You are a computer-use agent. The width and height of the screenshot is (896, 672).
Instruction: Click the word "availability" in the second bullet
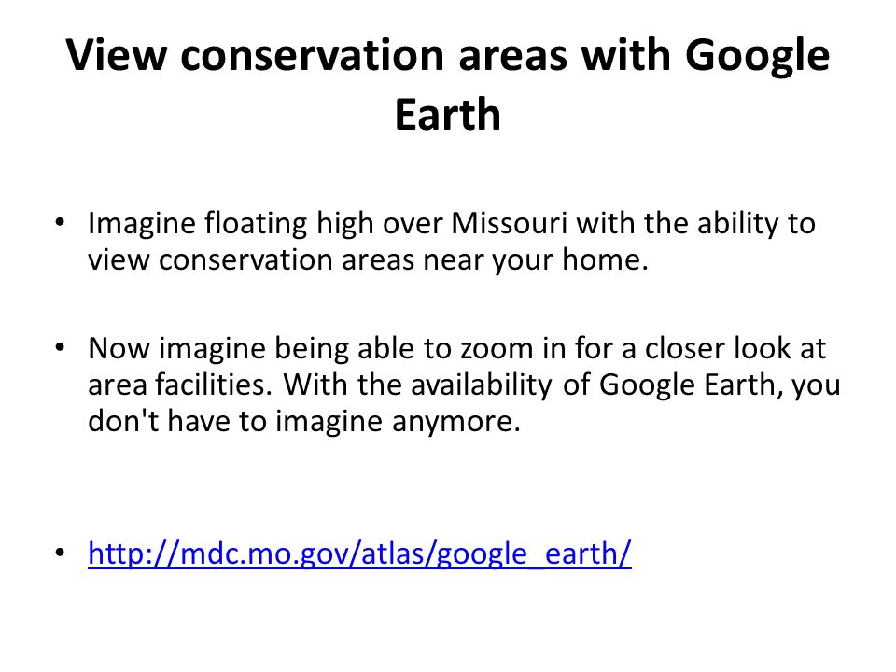pyautogui.click(x=482, y=385)
